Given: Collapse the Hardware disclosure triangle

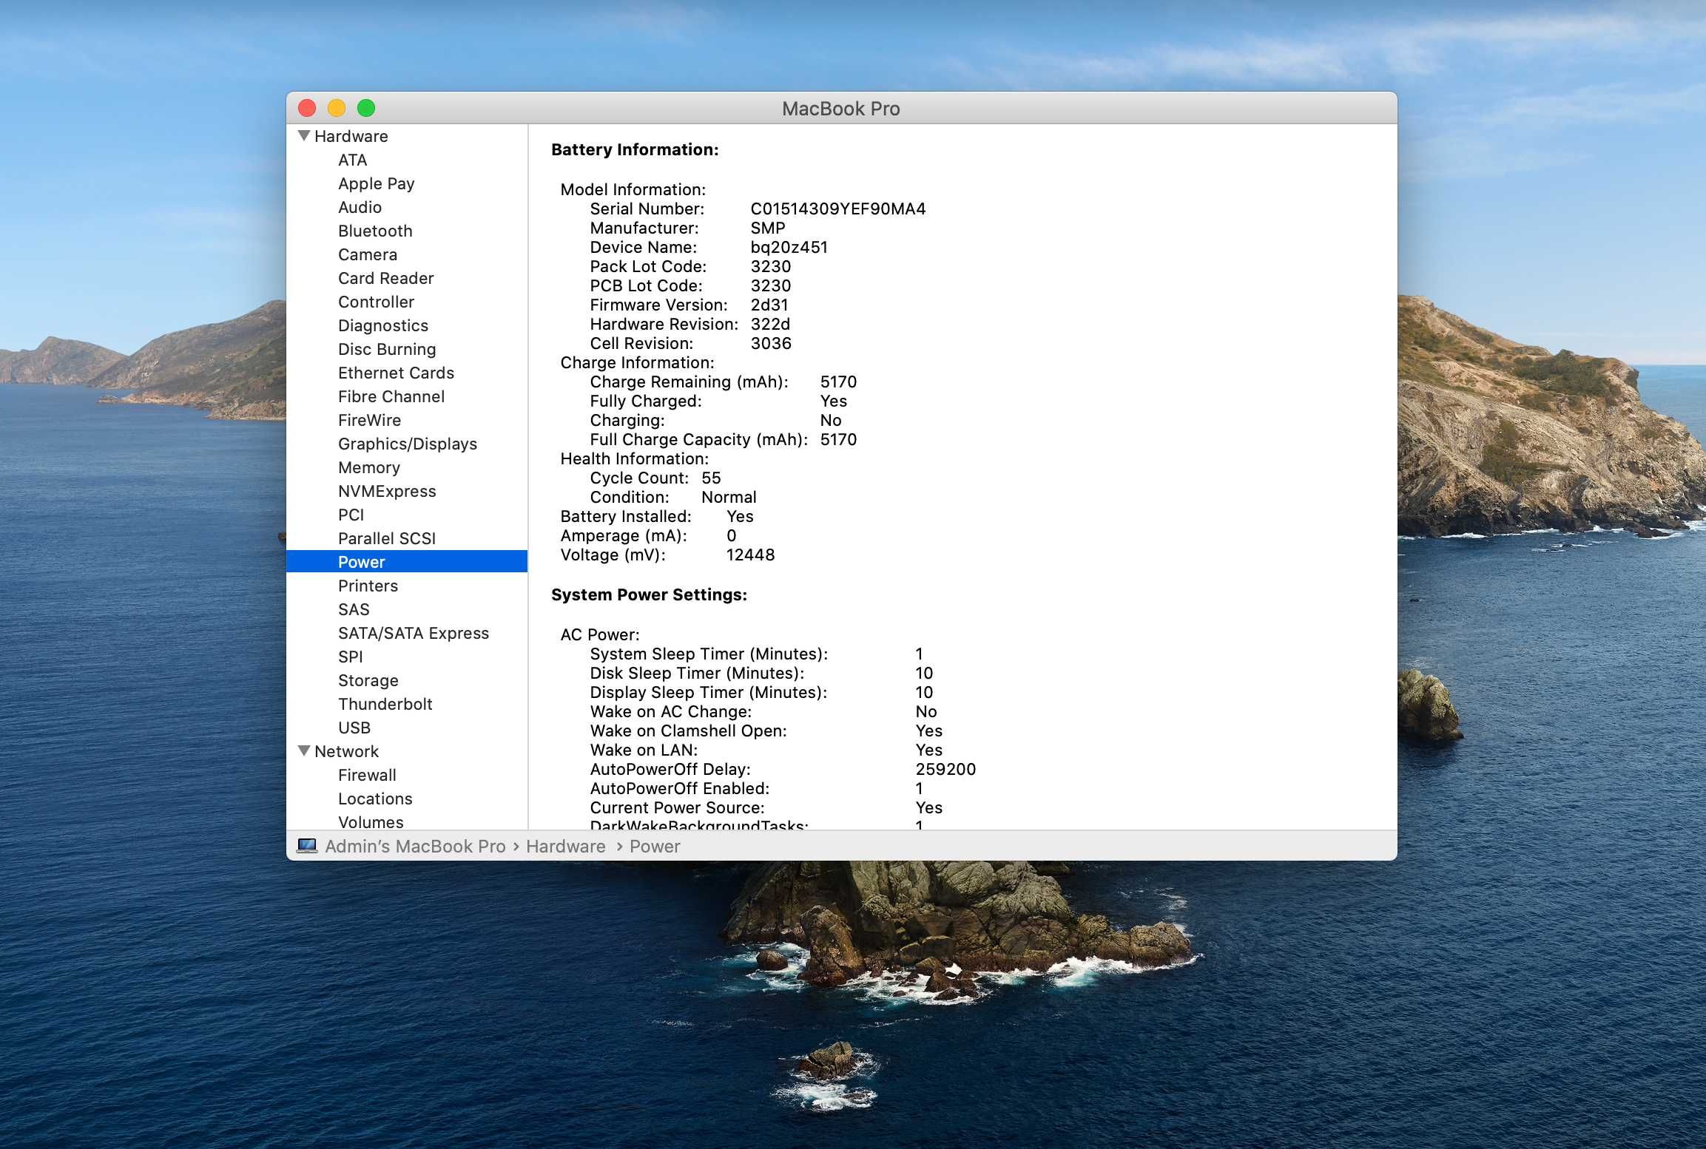Looking at the screenshot, I should coord(304,136).
